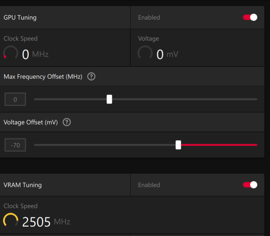
Task: Disable the VRAM Tuning toggle
Action: click(250, 185)
